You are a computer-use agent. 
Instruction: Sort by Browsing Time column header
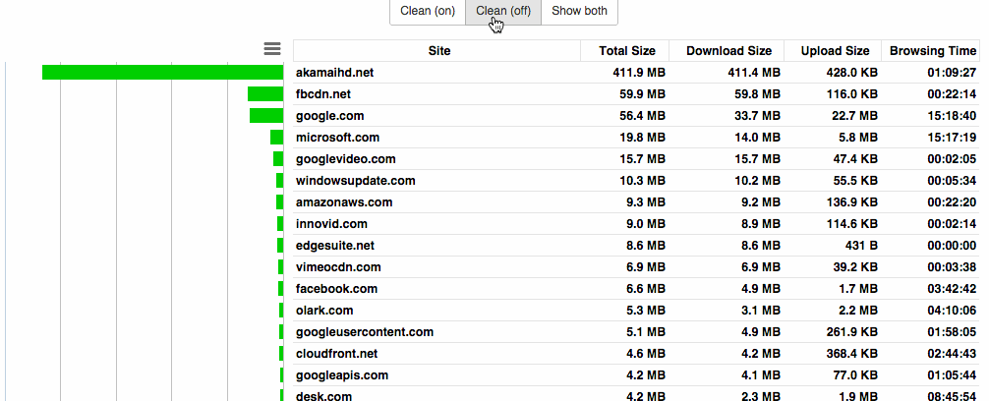coord(933,51)
